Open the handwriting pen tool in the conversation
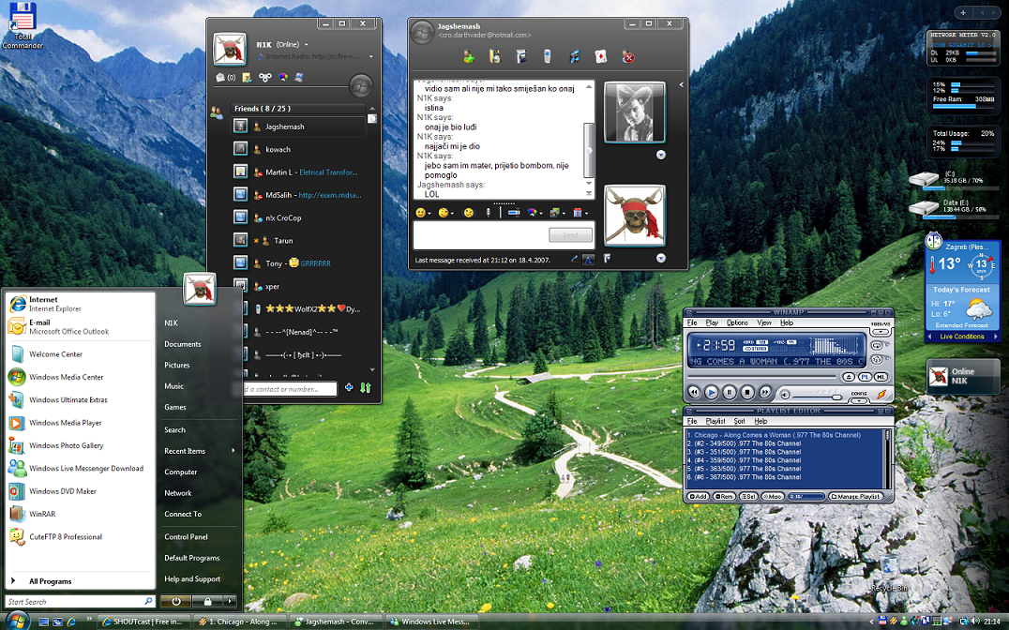Screen dimensions: 1009x630 (574, 259)
